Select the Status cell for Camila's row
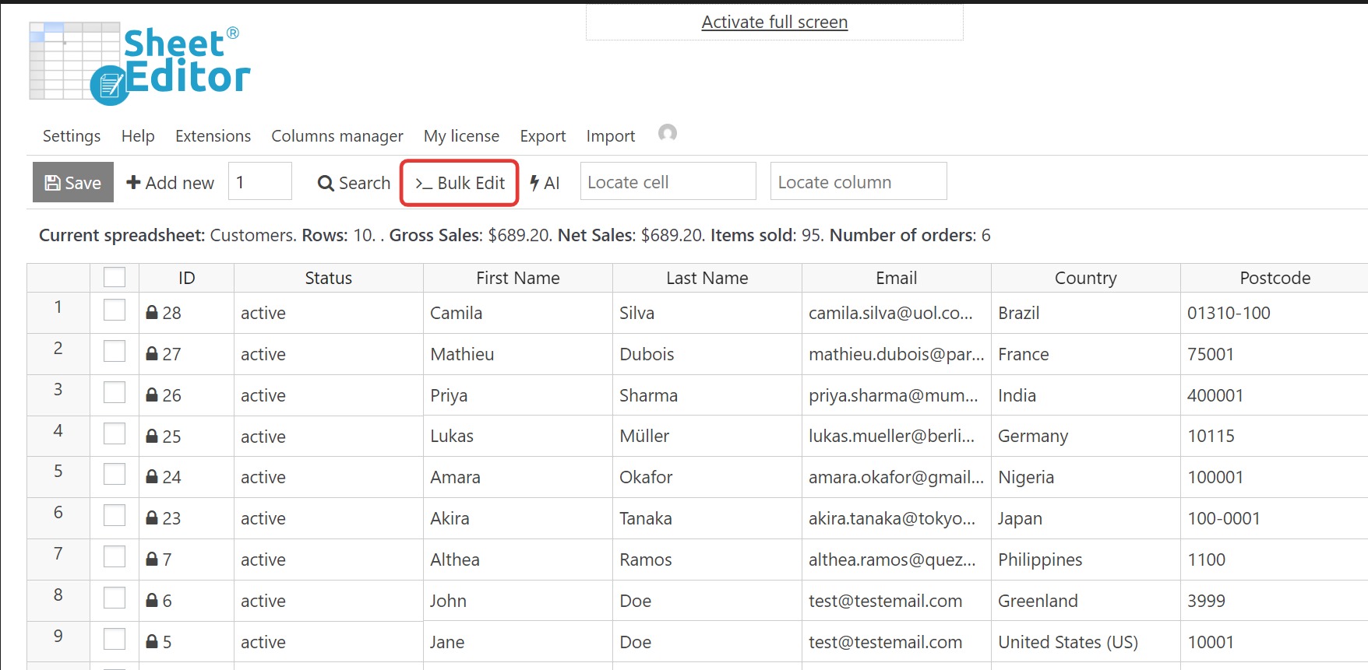The image size is (1368, 670). [329, 313]
